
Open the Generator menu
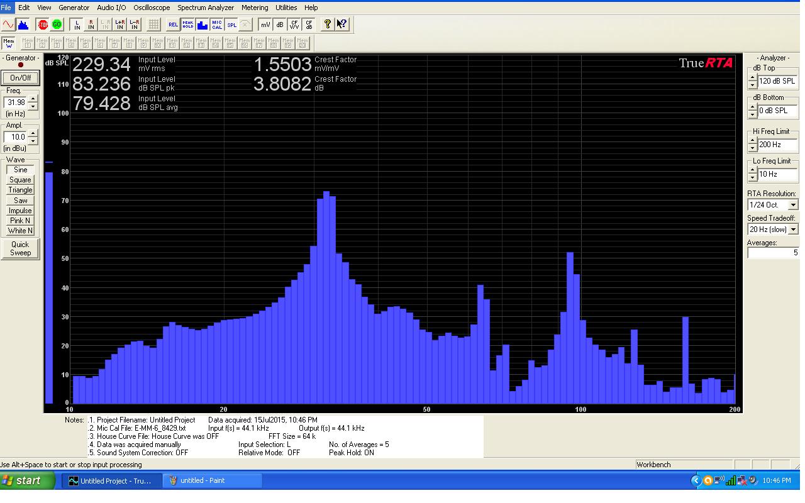coord(74,8)
